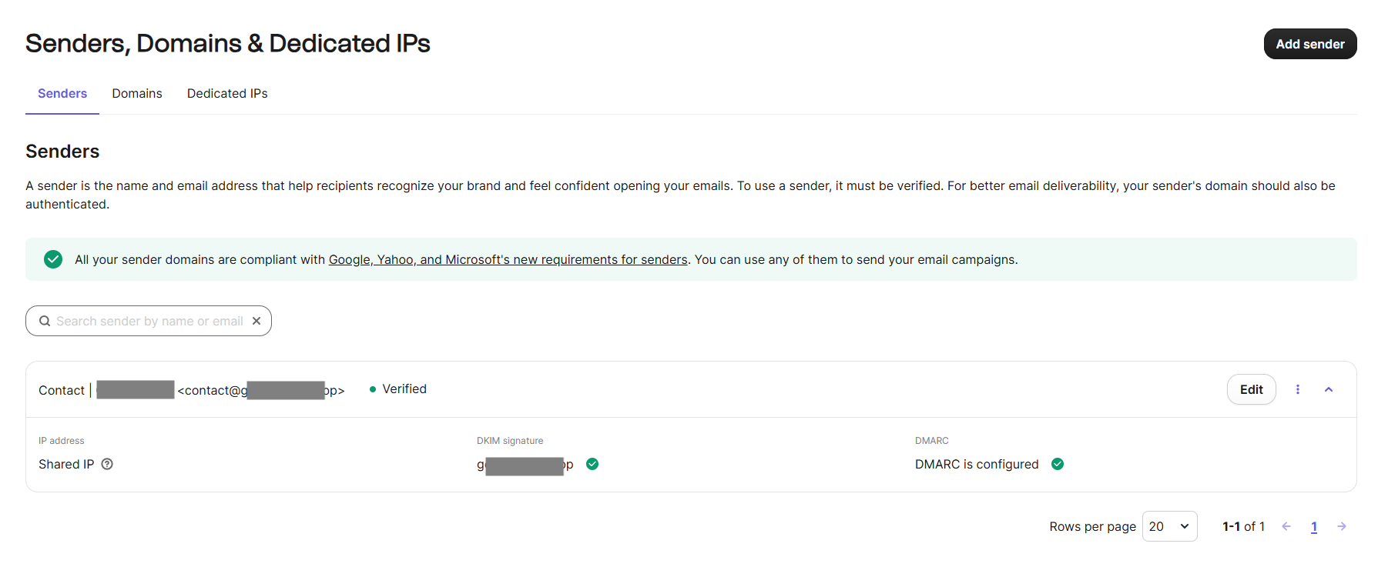
Task: Clear the sender search with X icon
Action: click(x=256, y=321)
